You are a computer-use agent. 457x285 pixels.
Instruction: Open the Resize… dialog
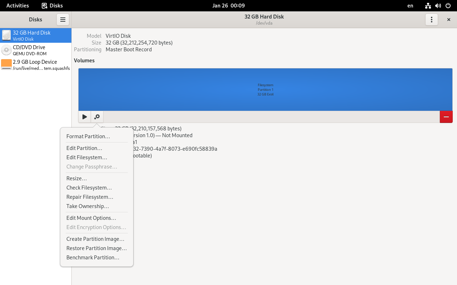click(x=77, y=178)
